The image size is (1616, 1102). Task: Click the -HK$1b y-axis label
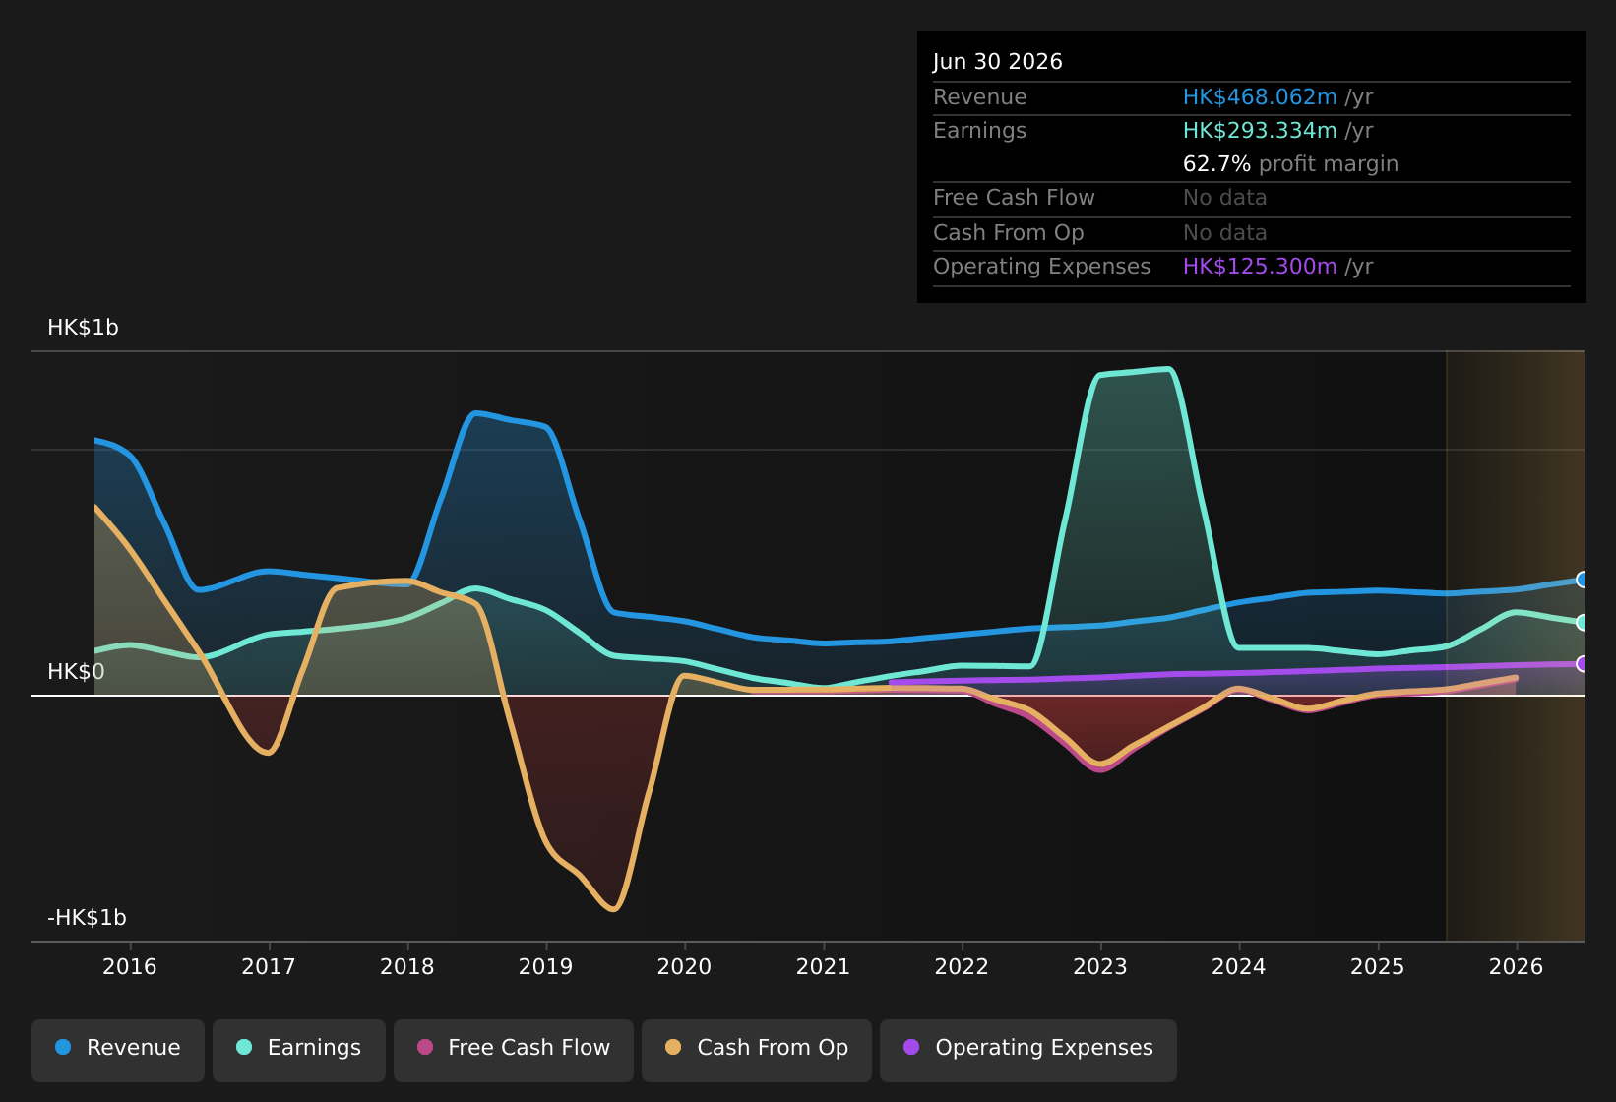coord(88,918)
